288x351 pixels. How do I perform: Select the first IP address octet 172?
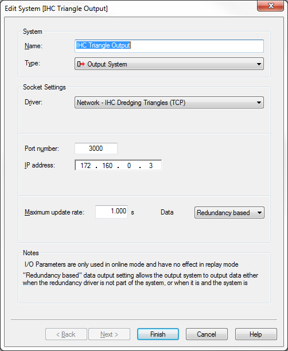[85, 166]
